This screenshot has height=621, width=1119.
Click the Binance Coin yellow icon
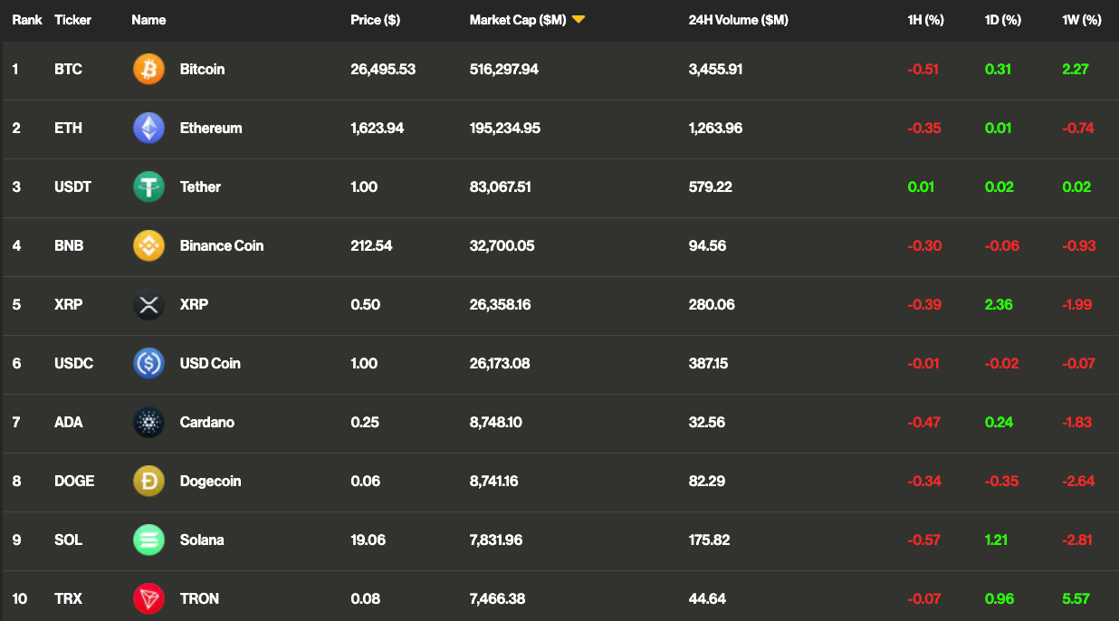point(148,245)
